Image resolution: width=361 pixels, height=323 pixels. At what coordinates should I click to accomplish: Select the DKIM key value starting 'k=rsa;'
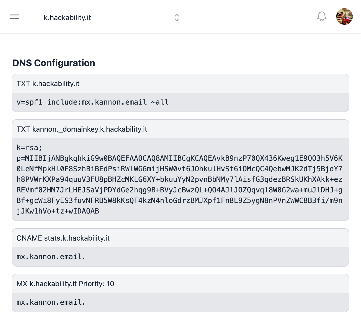tap(180, 179)
